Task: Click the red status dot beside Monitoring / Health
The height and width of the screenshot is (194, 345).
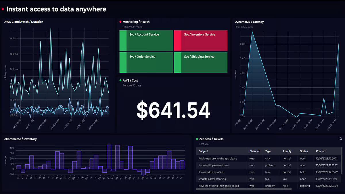Action: coord(120,22)
